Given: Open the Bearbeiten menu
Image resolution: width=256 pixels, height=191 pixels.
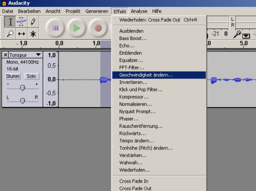Looking at the screenshot, I should click(29, 11).
